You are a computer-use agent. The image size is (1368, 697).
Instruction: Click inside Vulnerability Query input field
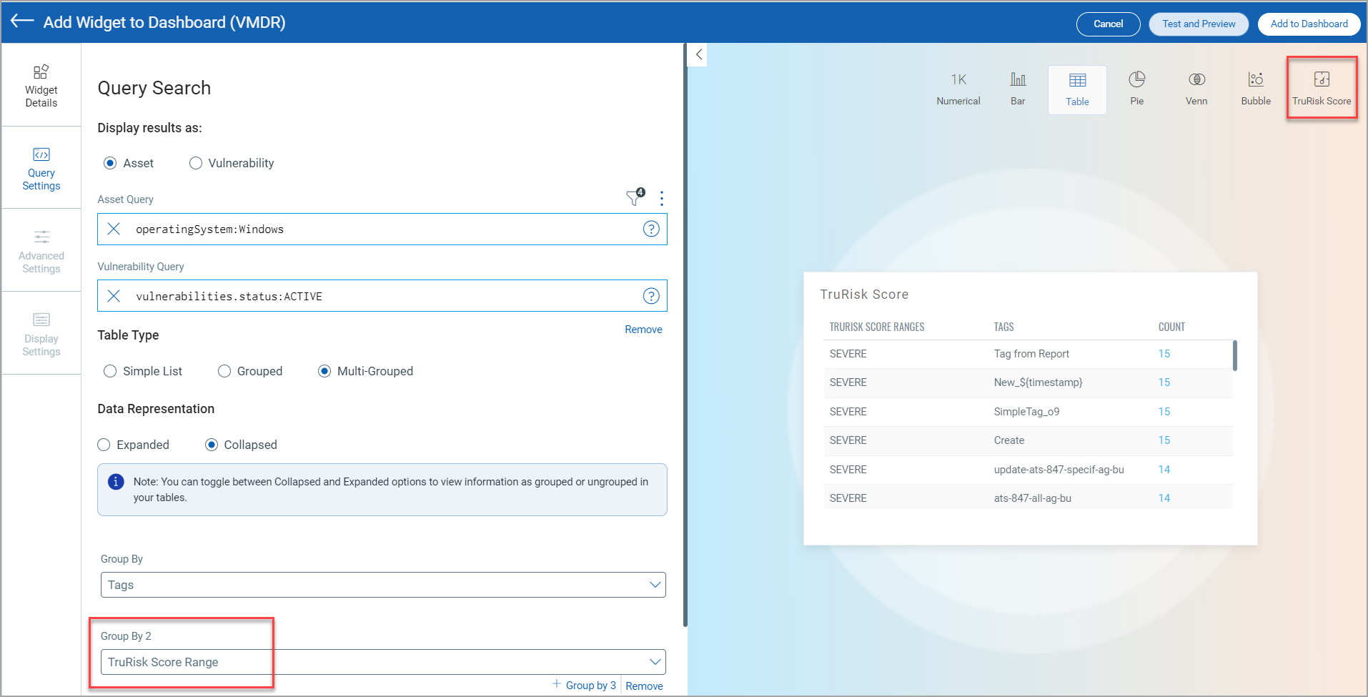pos(382,296)
